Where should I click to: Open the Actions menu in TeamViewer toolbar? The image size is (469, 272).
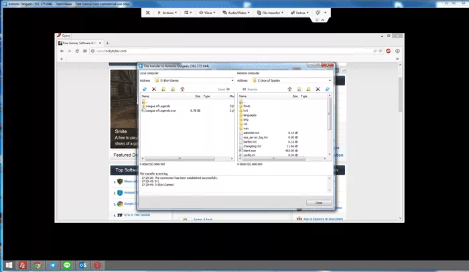point(167,13)
